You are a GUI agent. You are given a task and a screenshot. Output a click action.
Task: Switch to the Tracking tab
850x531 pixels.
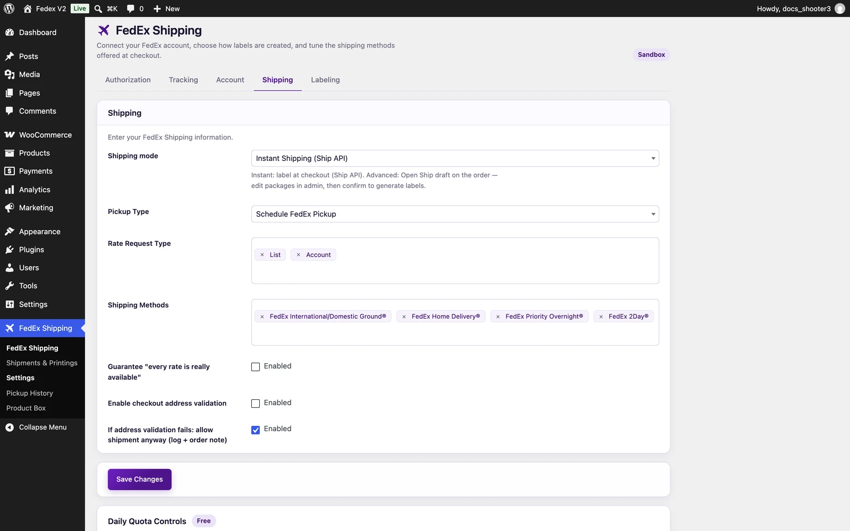pos(183,80)
